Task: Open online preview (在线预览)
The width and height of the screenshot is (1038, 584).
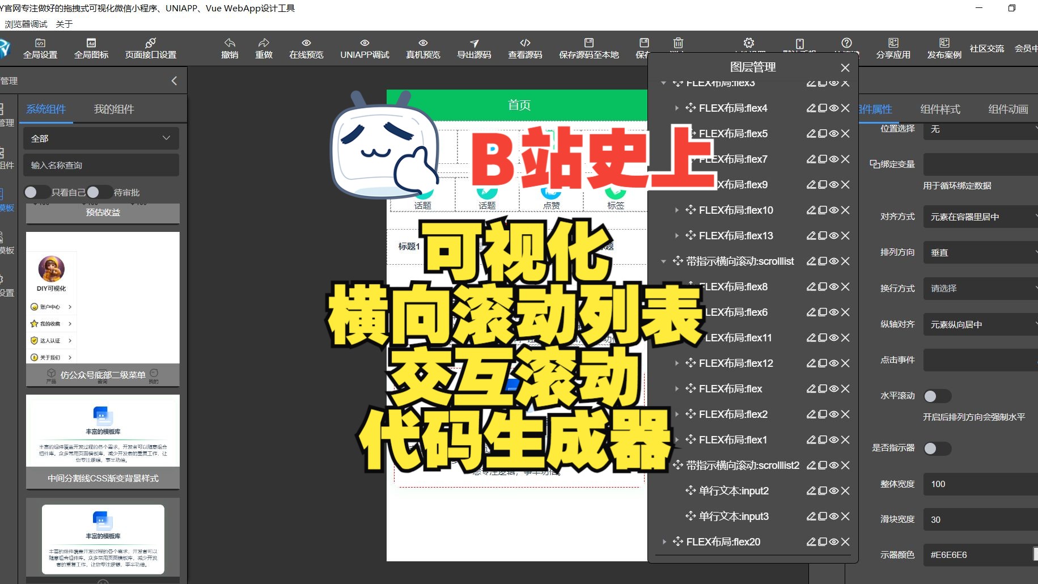Action: click(x=306, y=48)
